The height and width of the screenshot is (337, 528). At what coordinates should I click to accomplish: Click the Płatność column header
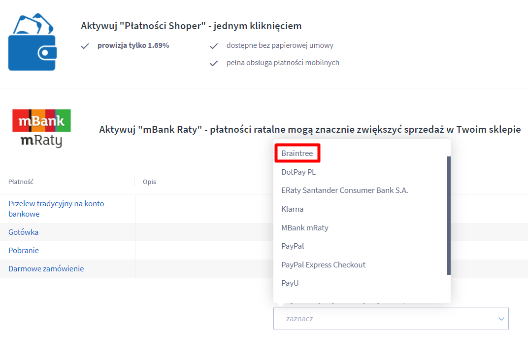21,182
